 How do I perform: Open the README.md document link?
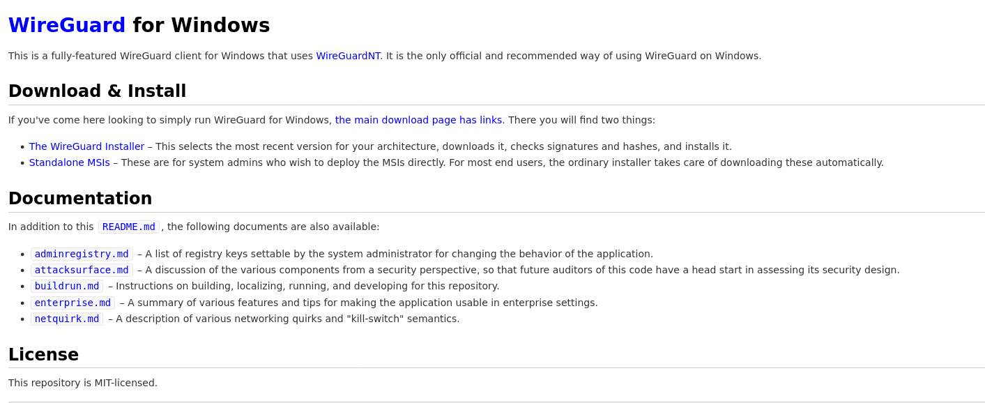click(x=128, y=226)
